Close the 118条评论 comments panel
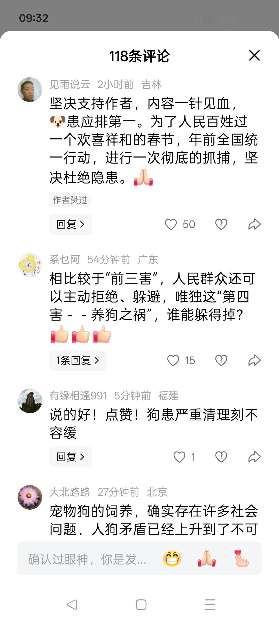The width and height of the screenshot is (279, 624). click(254, 55)
